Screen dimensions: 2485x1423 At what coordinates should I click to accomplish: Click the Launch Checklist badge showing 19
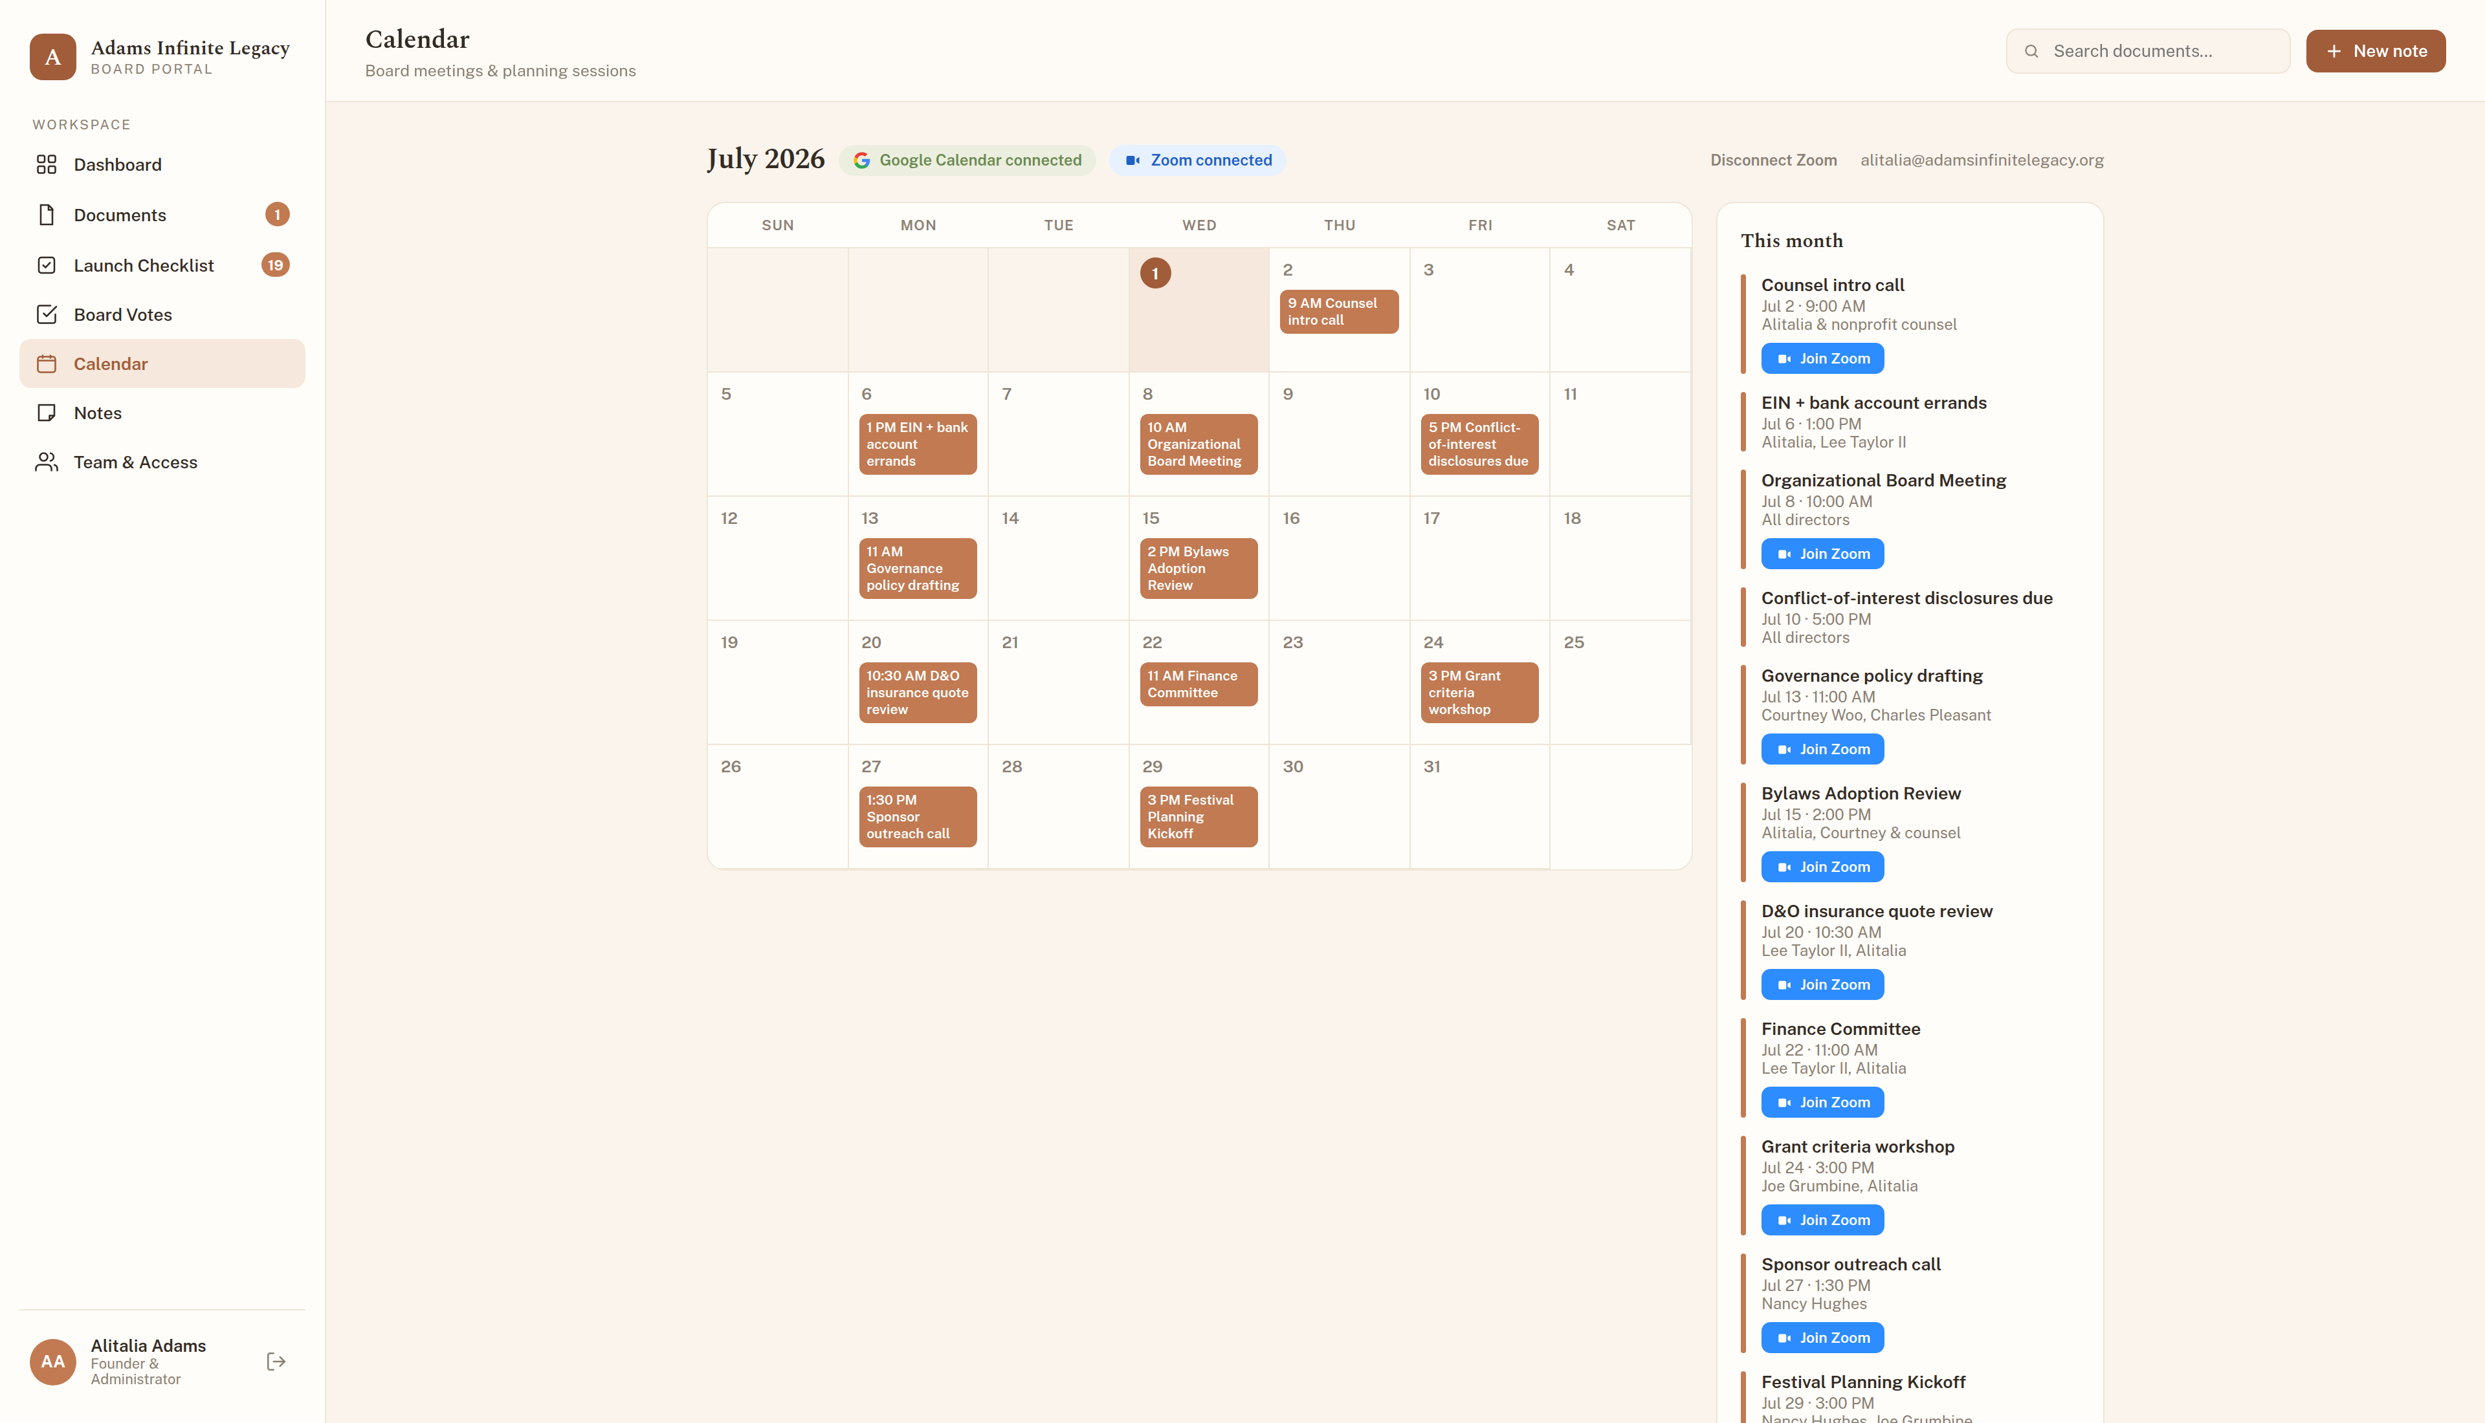coord(276,265)
